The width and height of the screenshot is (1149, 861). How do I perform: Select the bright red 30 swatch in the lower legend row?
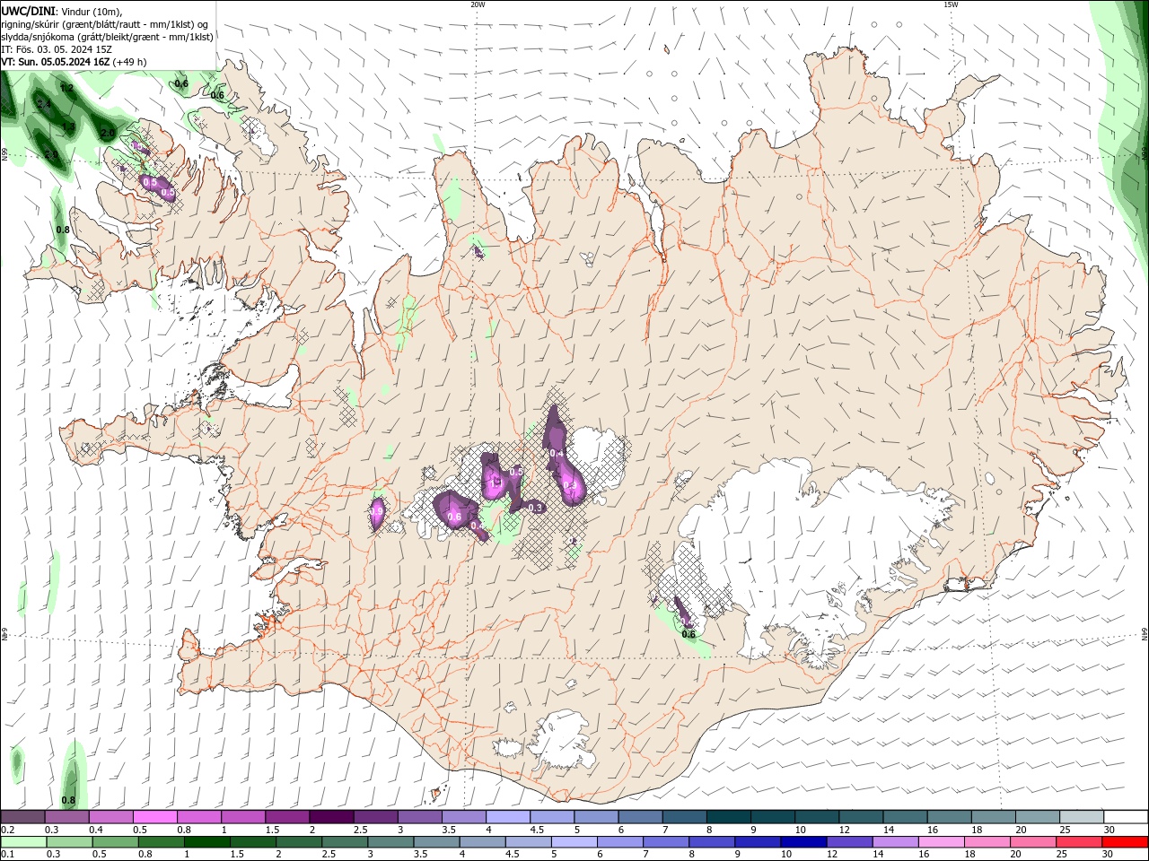(x=1126, y=842)
